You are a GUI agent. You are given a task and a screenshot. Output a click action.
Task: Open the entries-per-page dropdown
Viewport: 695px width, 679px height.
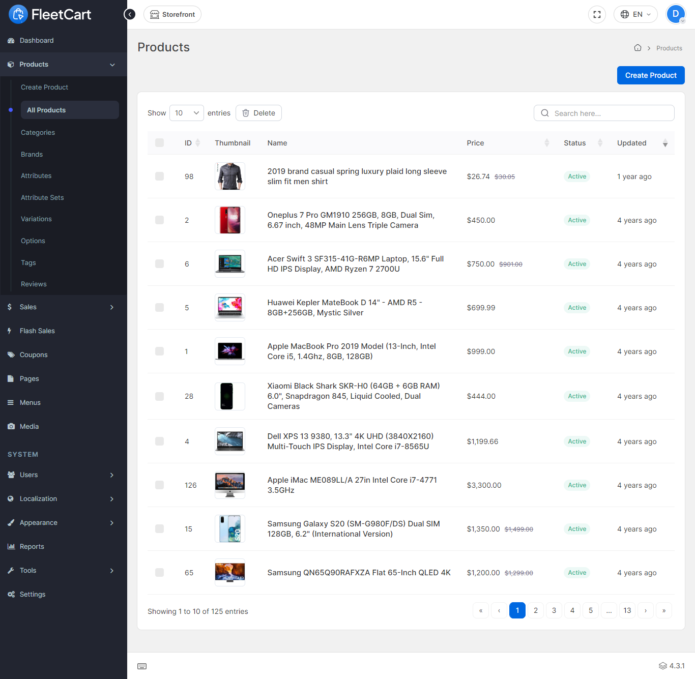click(186, 113)
